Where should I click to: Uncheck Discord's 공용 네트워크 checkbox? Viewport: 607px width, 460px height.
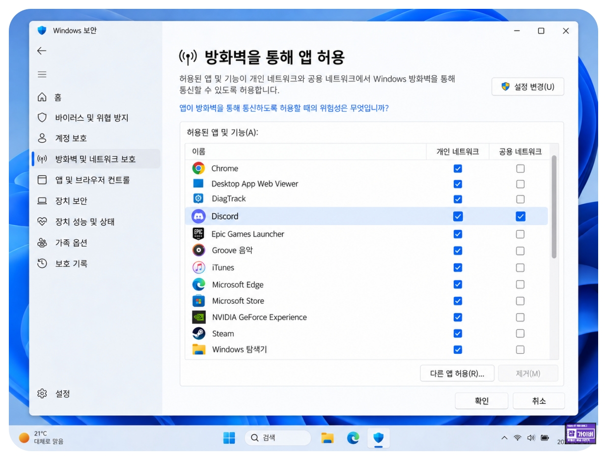(x=521, y=216)
